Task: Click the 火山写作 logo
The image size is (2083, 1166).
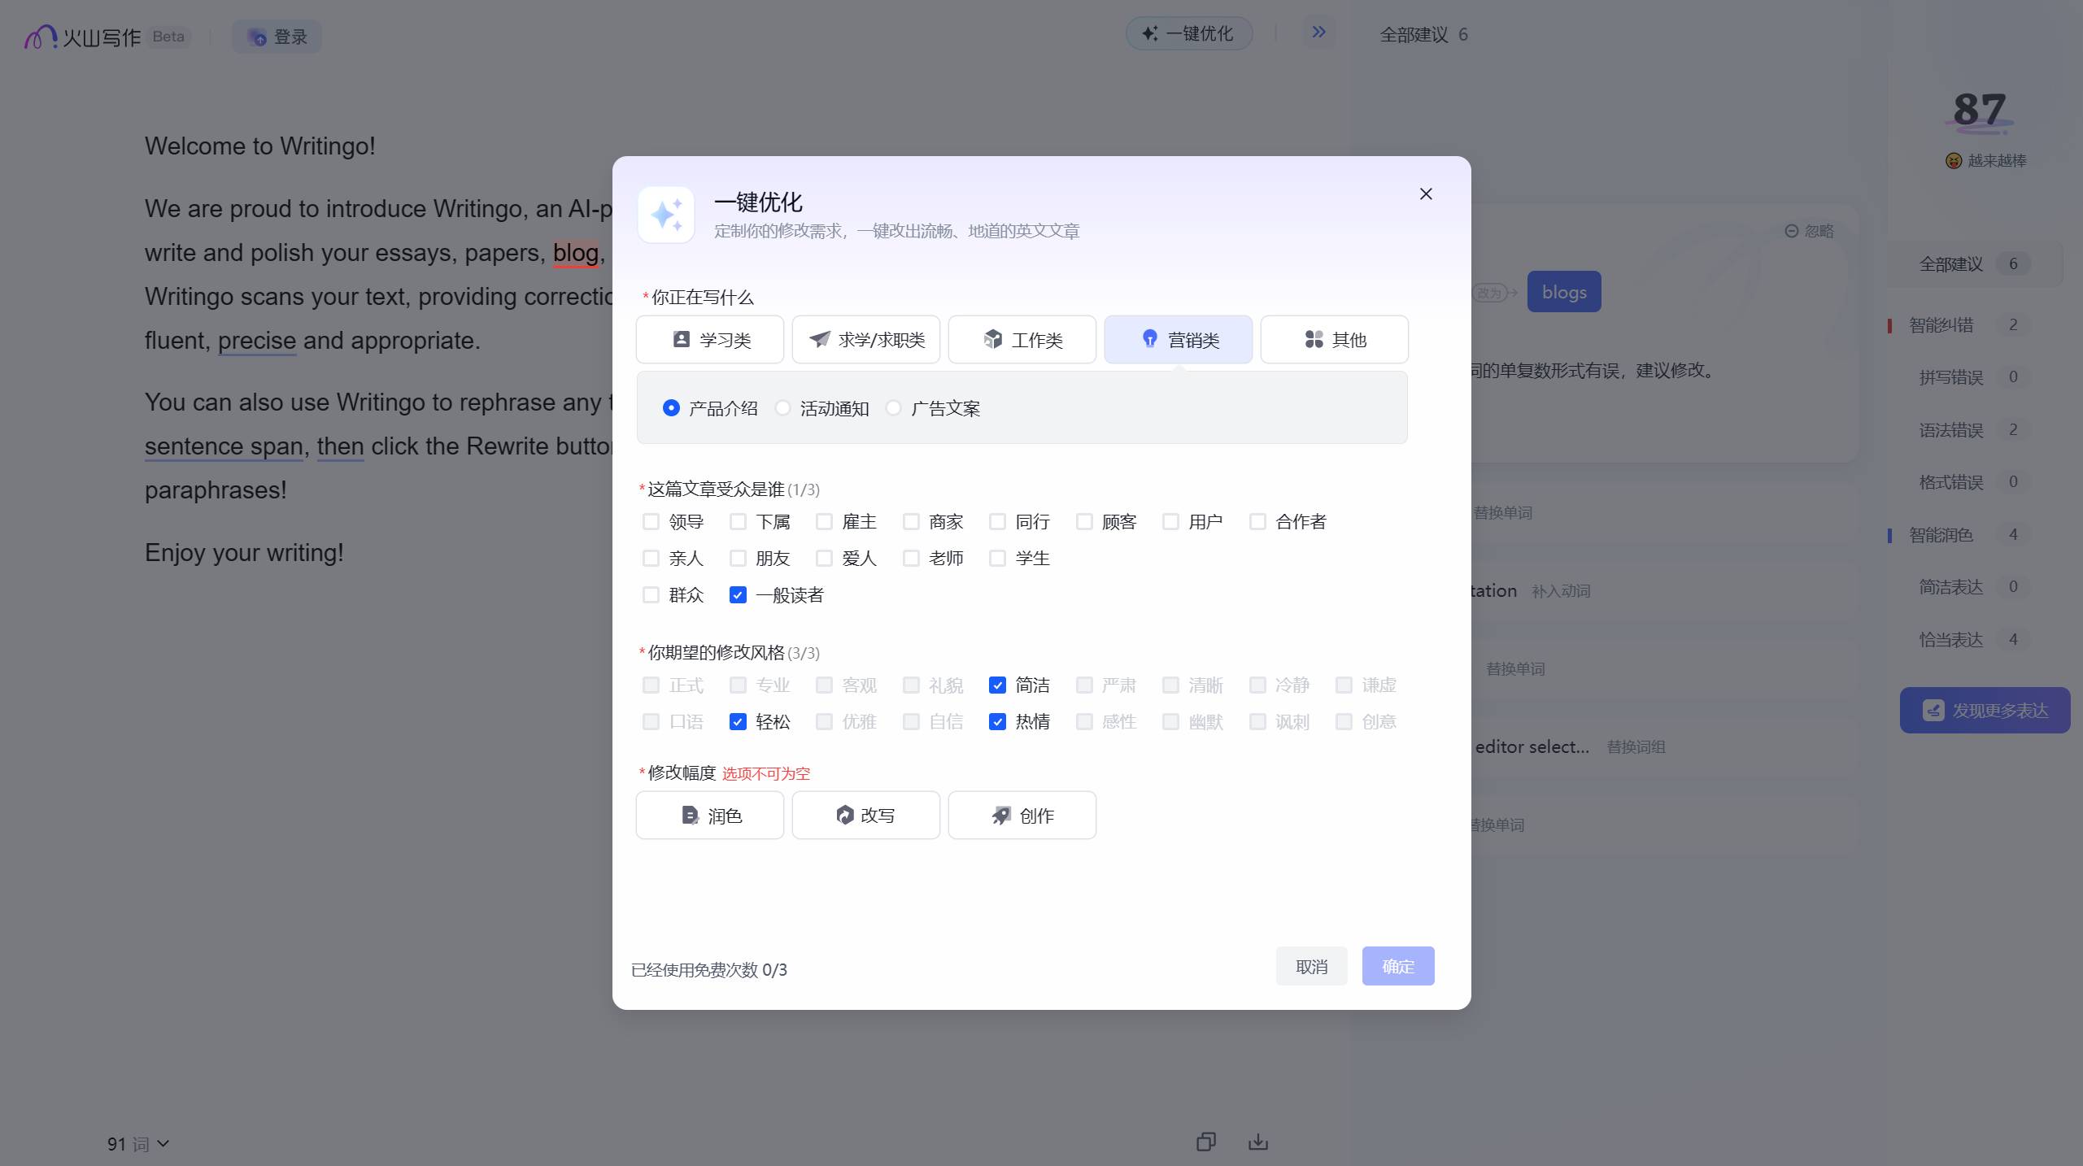Action: tap(83, 37)
